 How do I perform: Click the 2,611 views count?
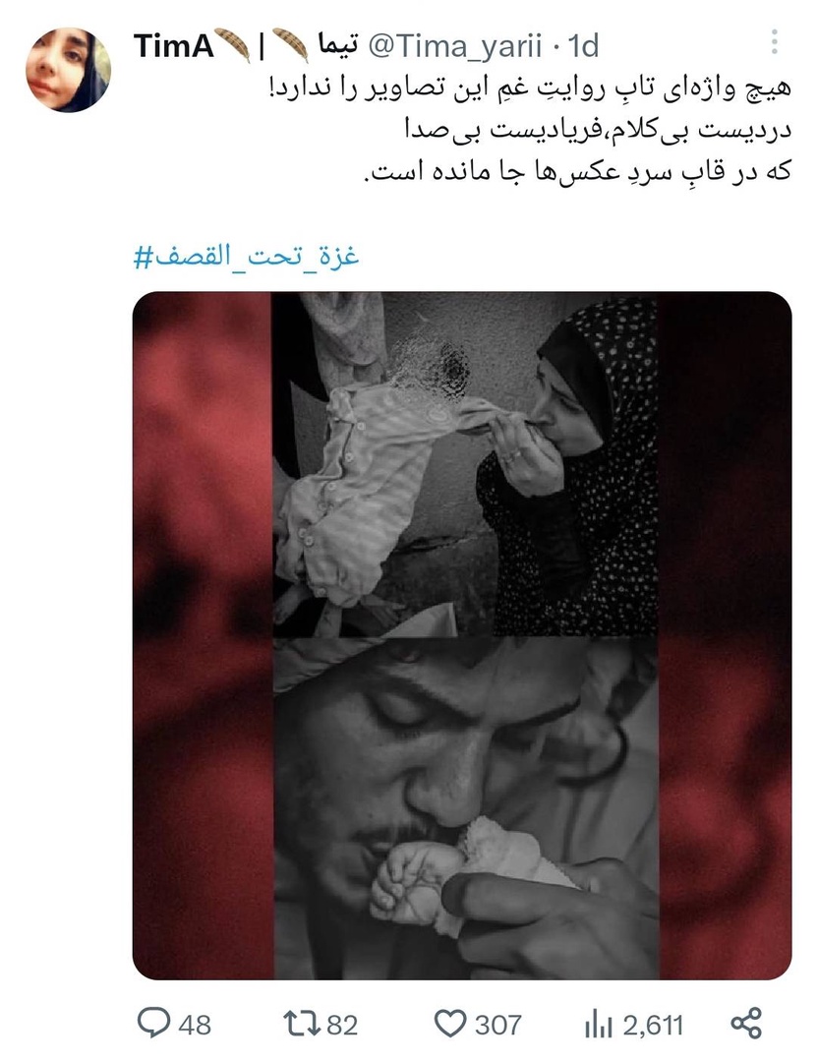coord(653,1026)
